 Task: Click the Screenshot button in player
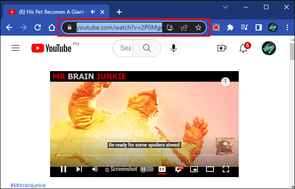click(x=124, y=169)
